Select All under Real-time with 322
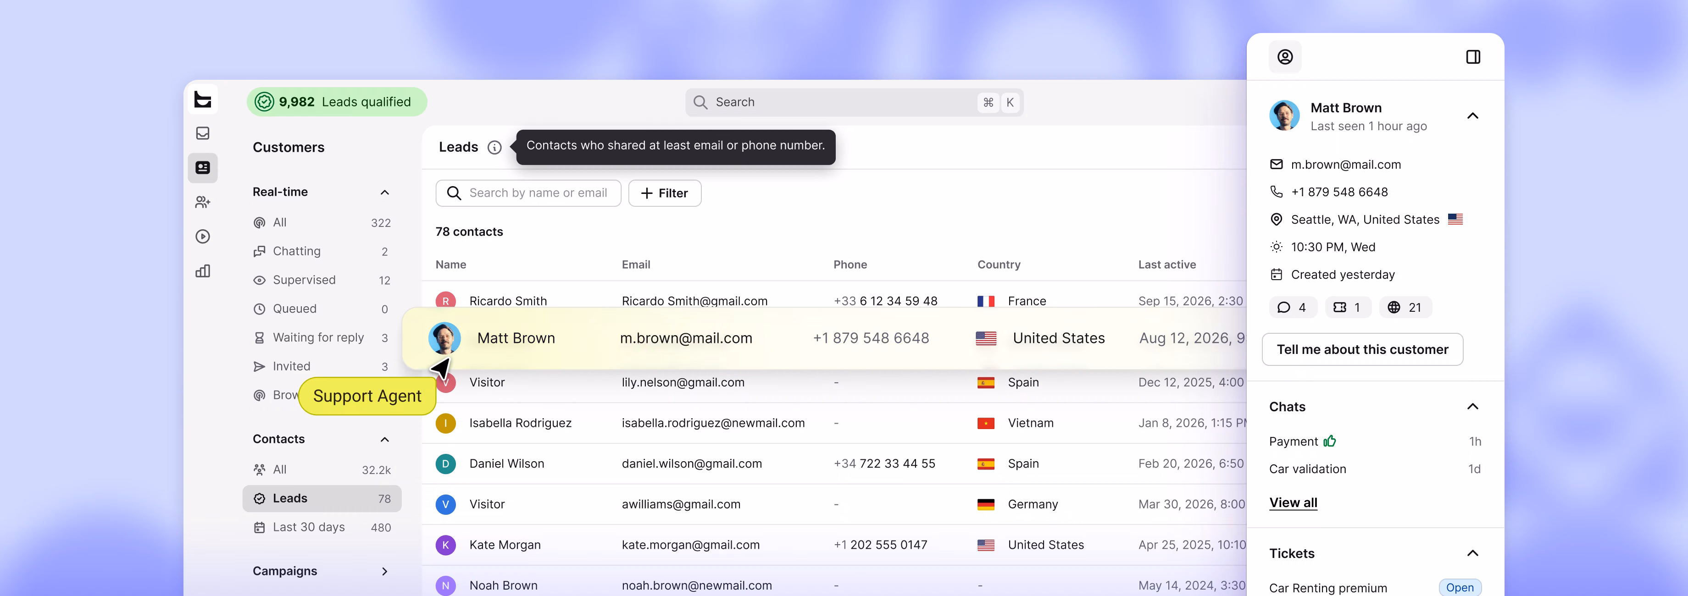The height and width of the screenshot is (596, 1688). (x=322, y=223)
